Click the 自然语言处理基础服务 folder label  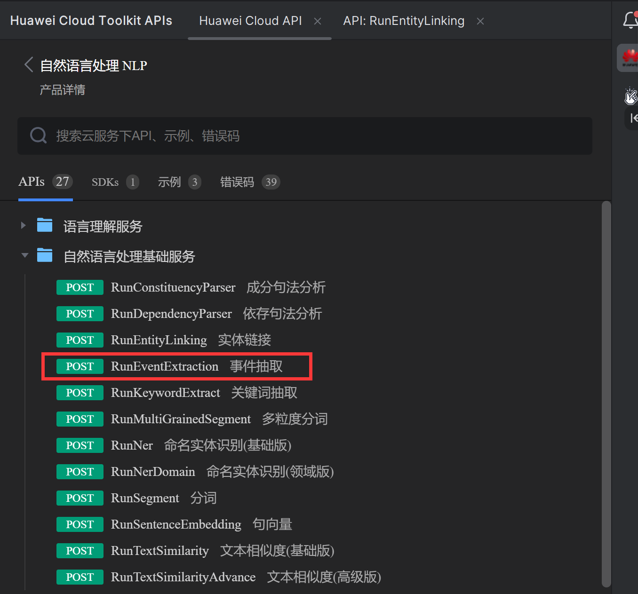(129, 256)
